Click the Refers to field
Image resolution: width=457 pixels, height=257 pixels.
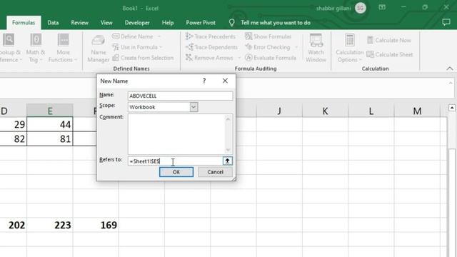[175, 161]
